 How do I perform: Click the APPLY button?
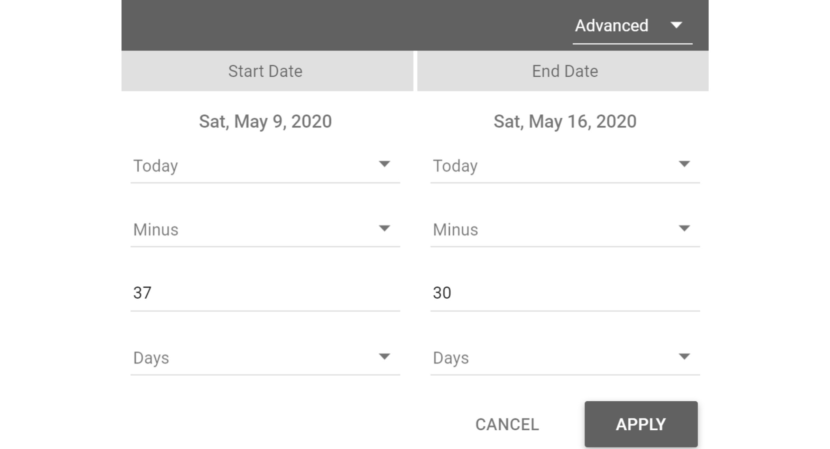641,424
